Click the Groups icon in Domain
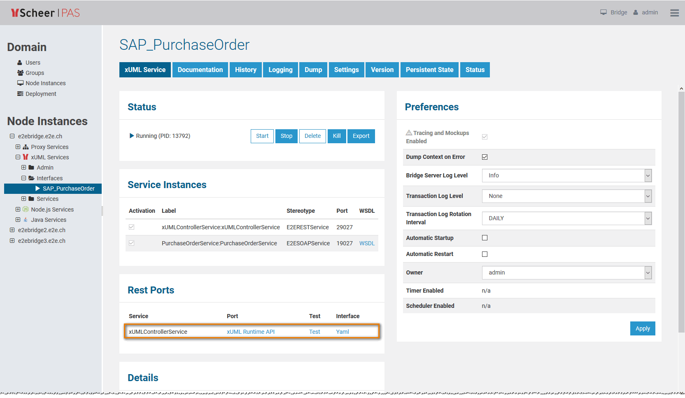This screenshot has height=398, width=685. coord(20,73)
